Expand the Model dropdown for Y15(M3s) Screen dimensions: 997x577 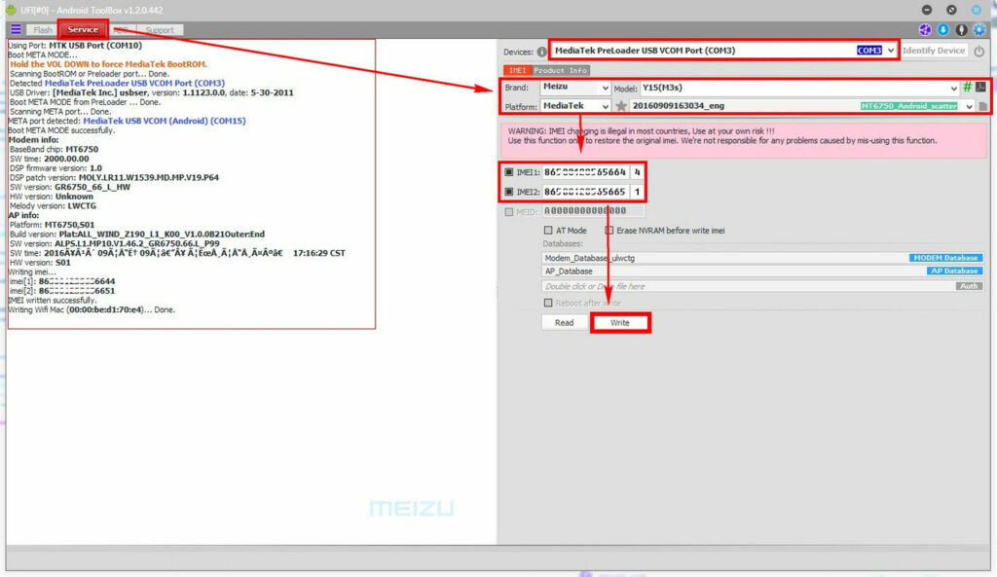point(954,87)
